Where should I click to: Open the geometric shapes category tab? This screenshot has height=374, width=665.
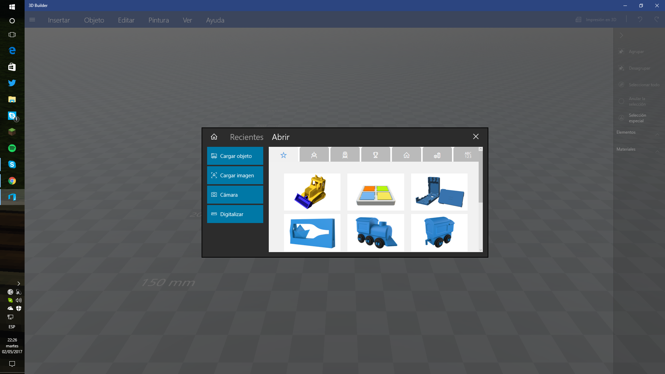click(437, 155)
